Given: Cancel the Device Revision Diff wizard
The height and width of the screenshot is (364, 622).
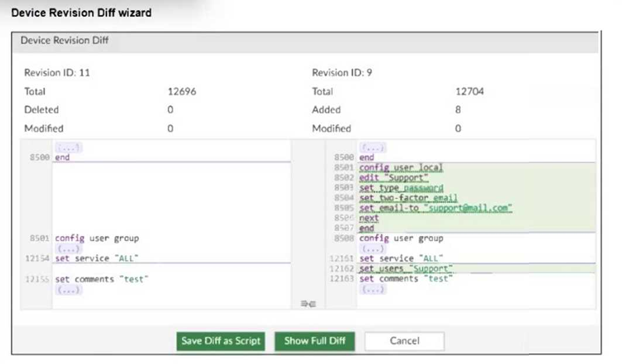Looking at the screenshot, I should (404, 341).
